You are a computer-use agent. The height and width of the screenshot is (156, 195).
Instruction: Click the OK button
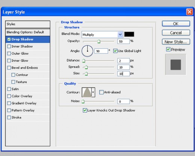point(176,24)
